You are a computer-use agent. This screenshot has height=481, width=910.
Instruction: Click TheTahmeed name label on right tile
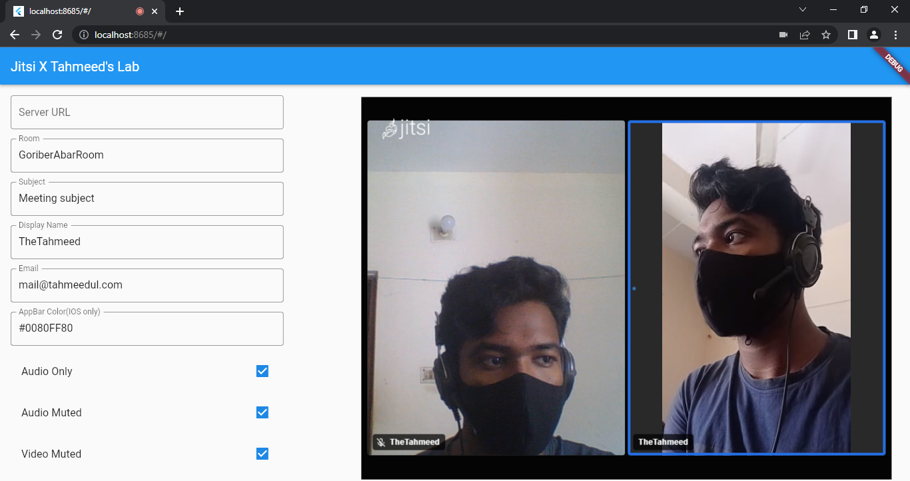[663, 442]
